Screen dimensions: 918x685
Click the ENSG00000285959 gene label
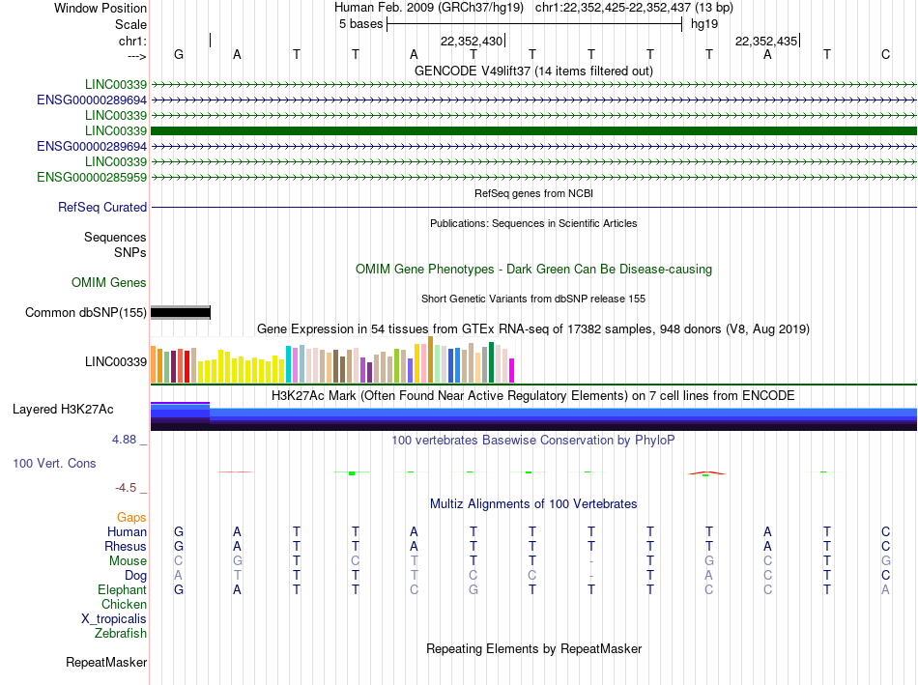(92, 177)
